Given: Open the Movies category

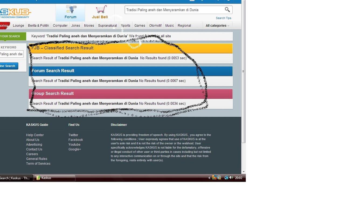Looking at the screenshot, I should click(89, 26).
